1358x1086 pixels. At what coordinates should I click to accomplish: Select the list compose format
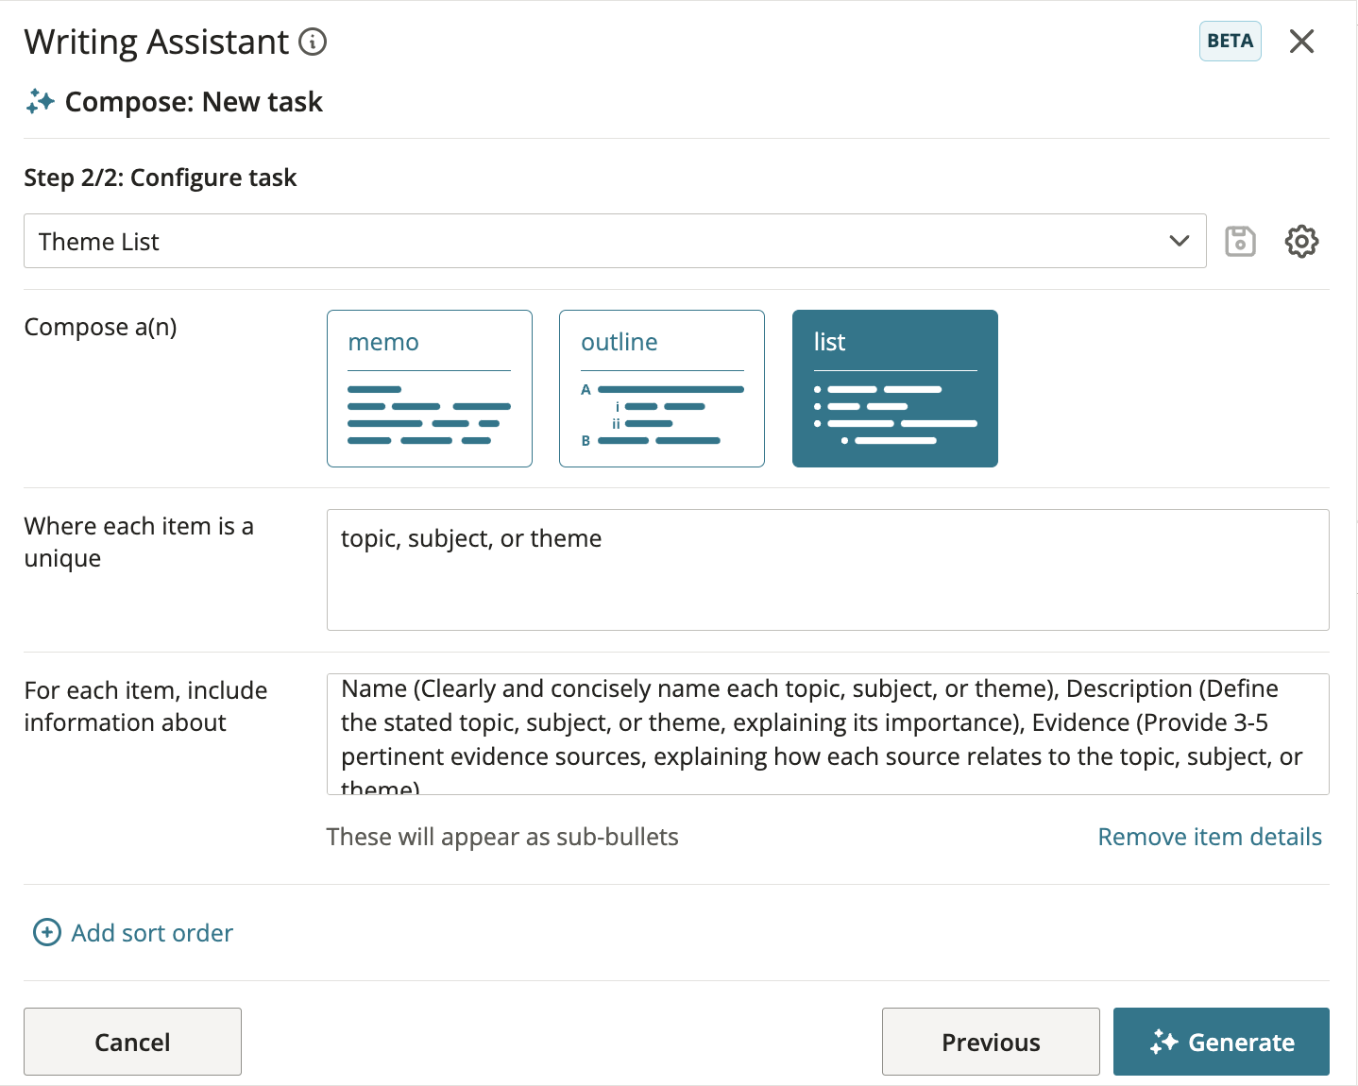(x=895, y=388)
